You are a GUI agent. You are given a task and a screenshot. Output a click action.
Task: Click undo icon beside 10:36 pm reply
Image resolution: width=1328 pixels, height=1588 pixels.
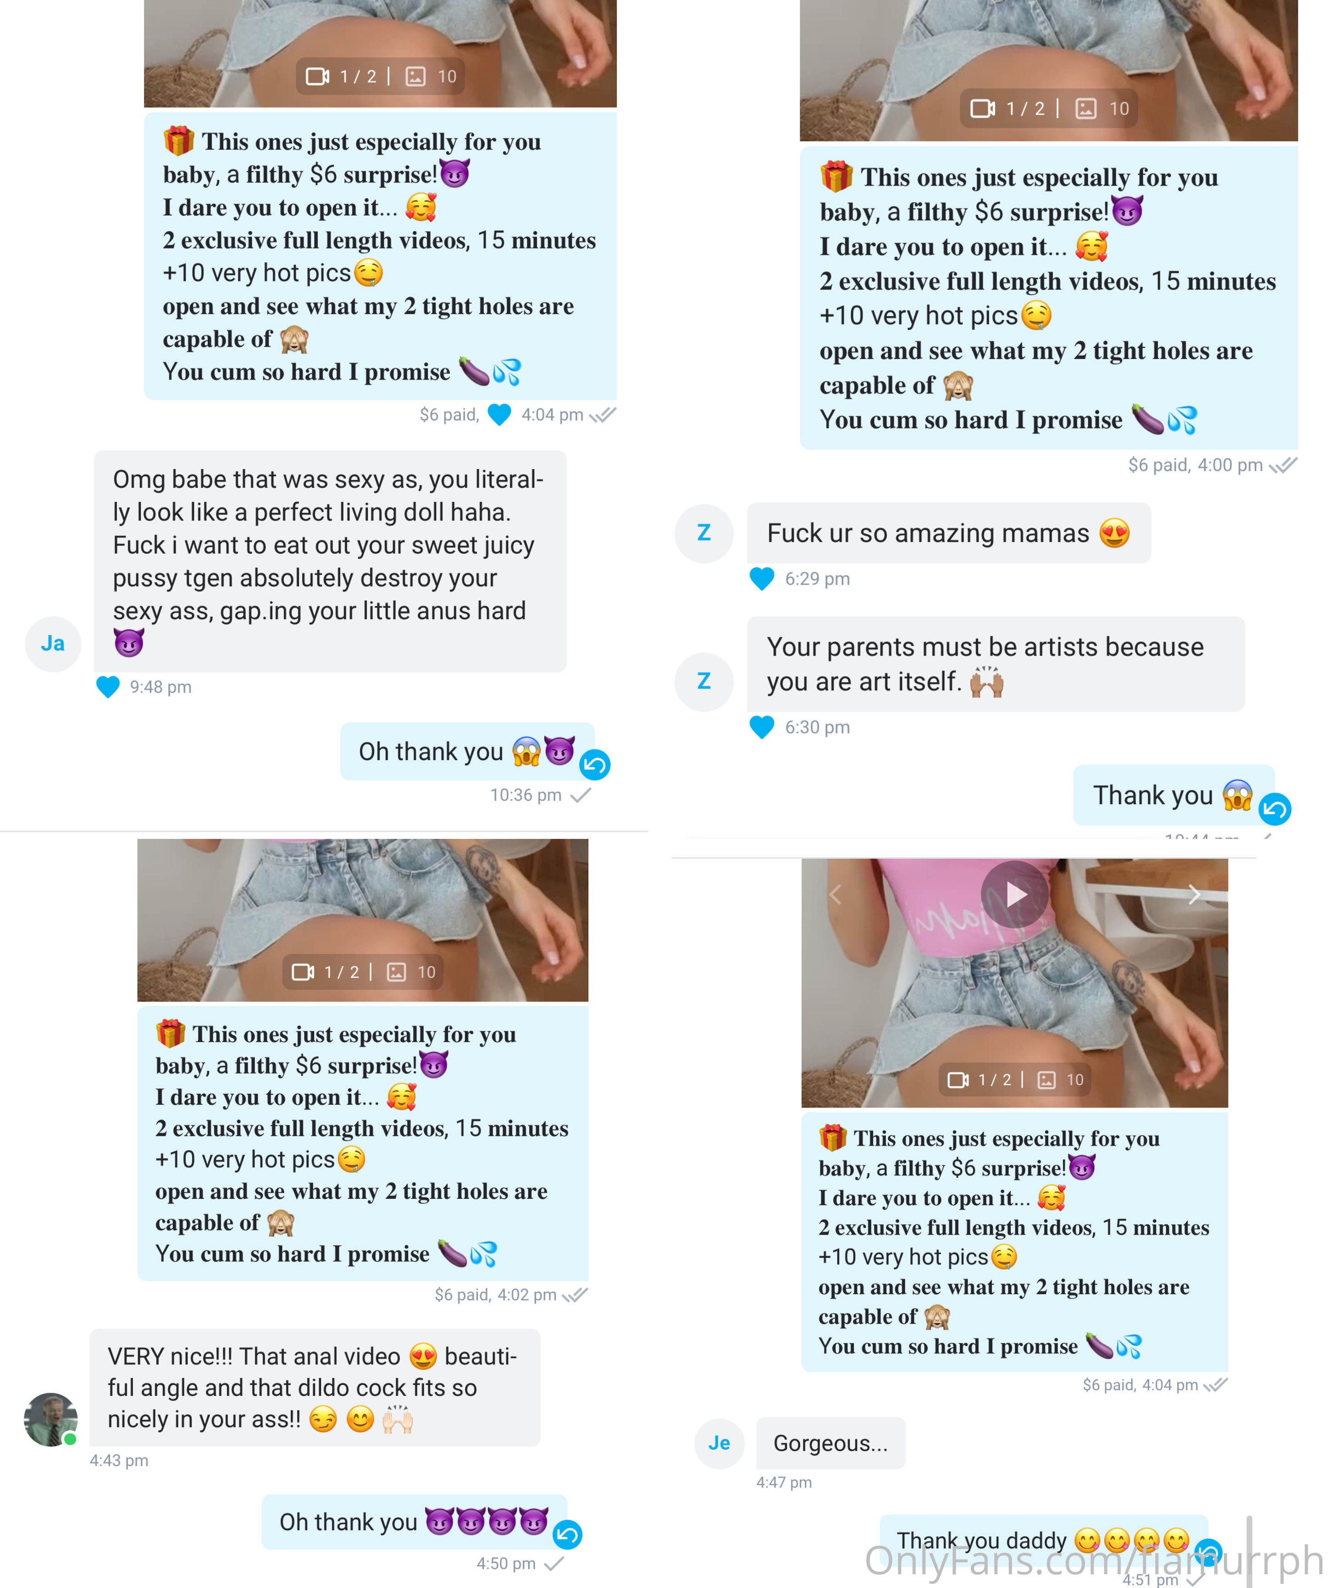coord(595,765)
